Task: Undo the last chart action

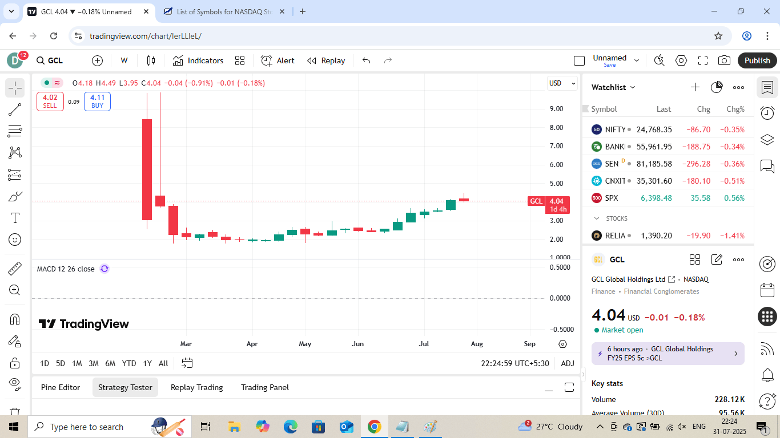Action: [x=367, y=60]
